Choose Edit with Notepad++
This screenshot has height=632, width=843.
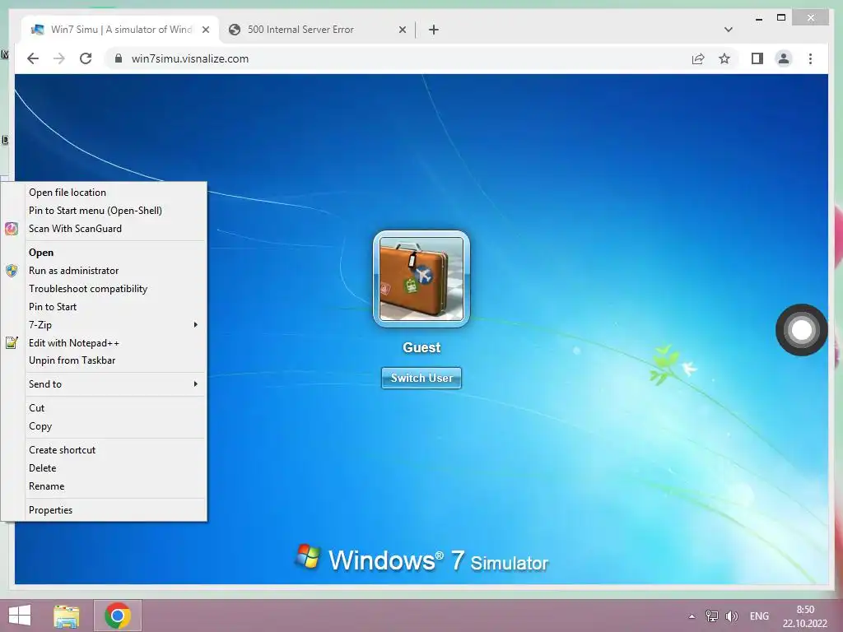[105, 343]
